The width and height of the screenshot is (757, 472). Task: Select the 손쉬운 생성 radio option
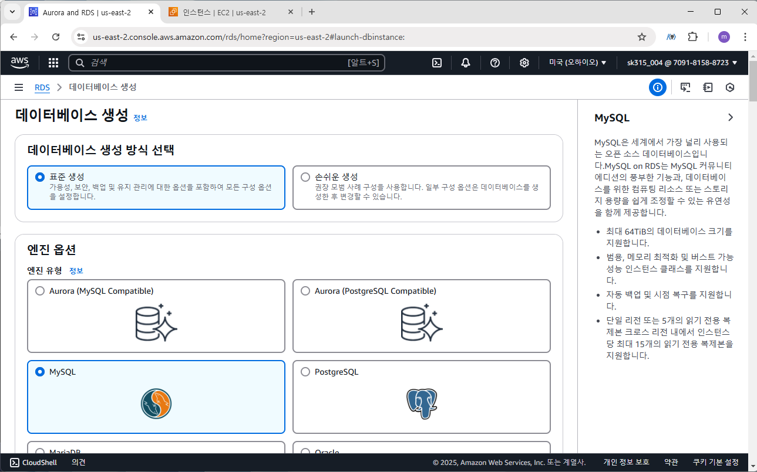[x=305, y=177]
